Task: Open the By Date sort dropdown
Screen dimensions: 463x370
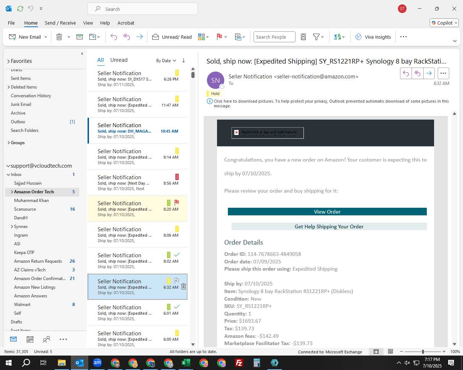Action: (x=166, y=61)
